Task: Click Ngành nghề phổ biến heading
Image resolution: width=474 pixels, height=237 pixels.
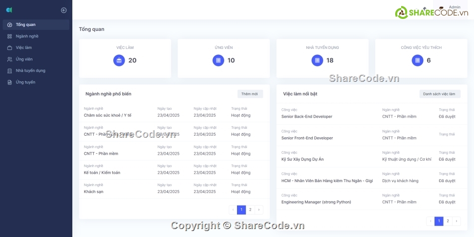Action: point(108,94)
